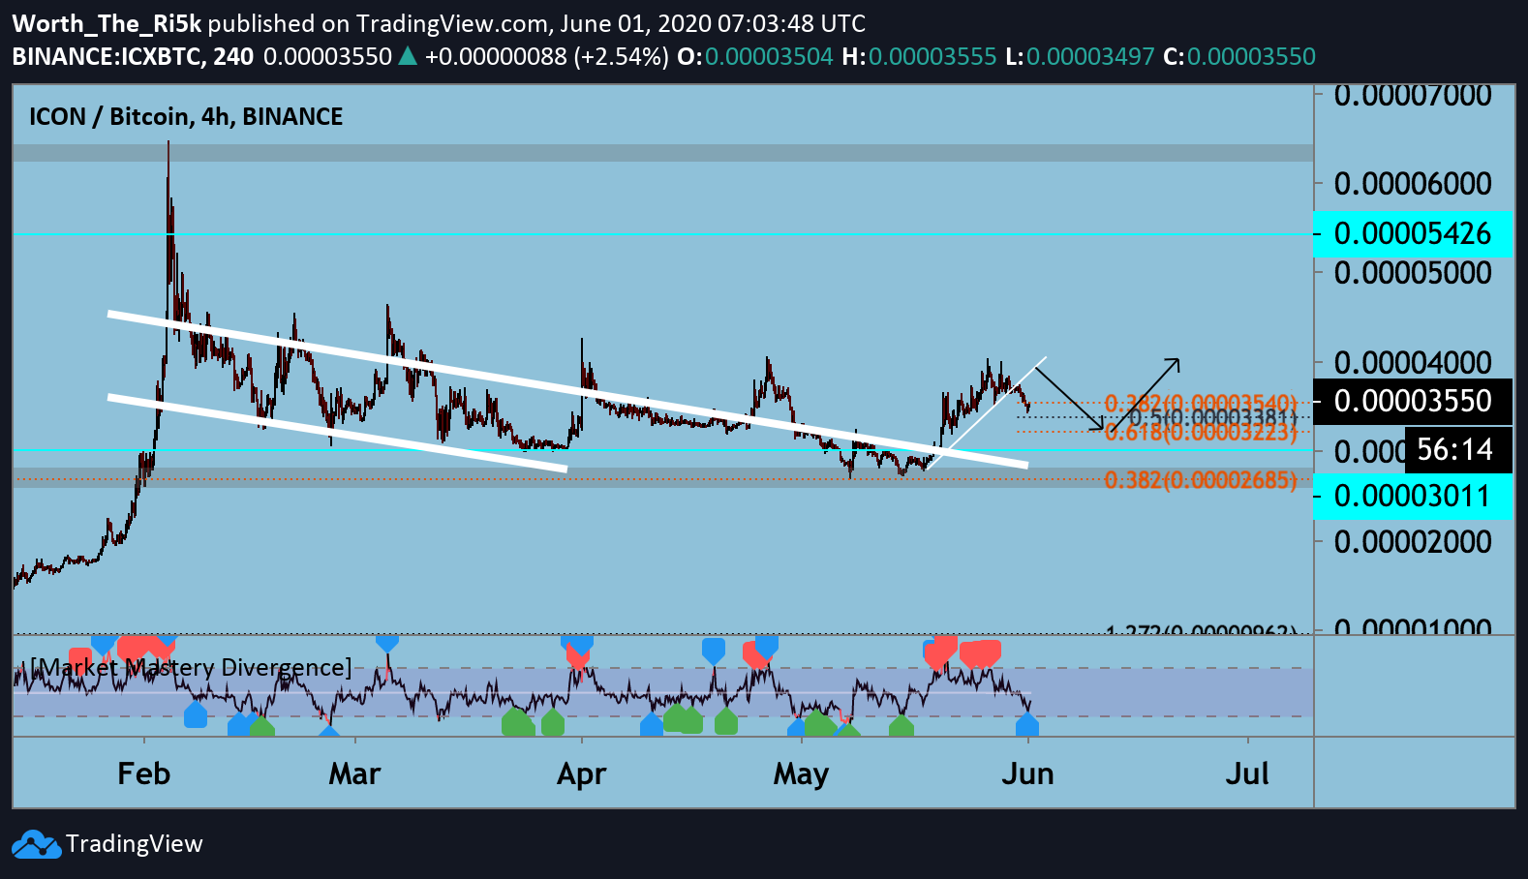Click the cyan 0.00003011 price label
The image size is (1528, 879).
(1413, 496)
